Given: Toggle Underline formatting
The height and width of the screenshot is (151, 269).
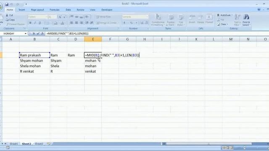Looking at the screenshot, I should coord(40,23).
